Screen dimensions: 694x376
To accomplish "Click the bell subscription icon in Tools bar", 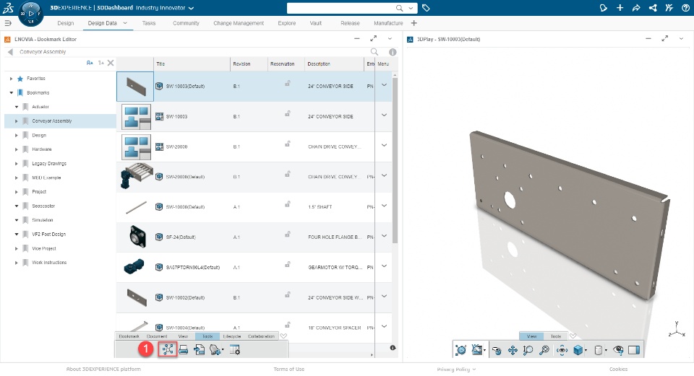I will (215, 350).
